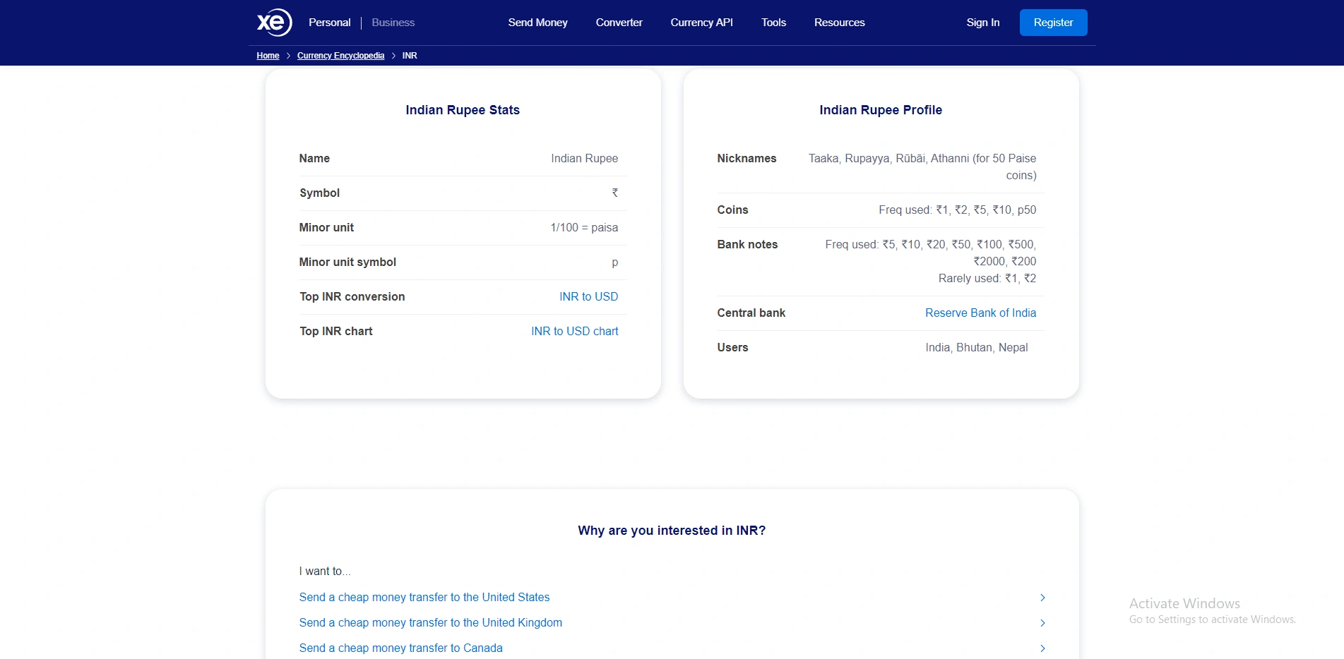Open the Currency Encyclopedia breadcrumb

click(x=340, y=56)
